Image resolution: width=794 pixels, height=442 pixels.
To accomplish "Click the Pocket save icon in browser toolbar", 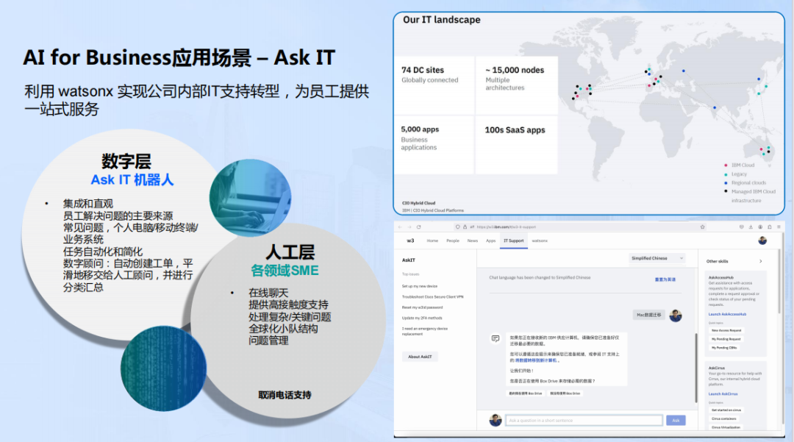I will [x=741, y=227].
